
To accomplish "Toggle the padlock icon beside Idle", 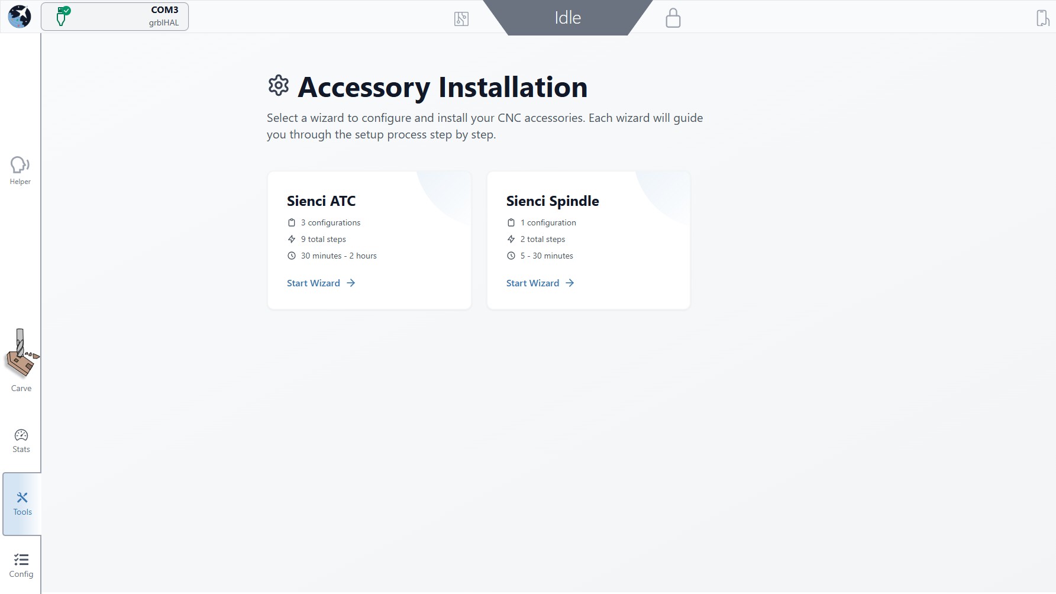I will [673, 18].
